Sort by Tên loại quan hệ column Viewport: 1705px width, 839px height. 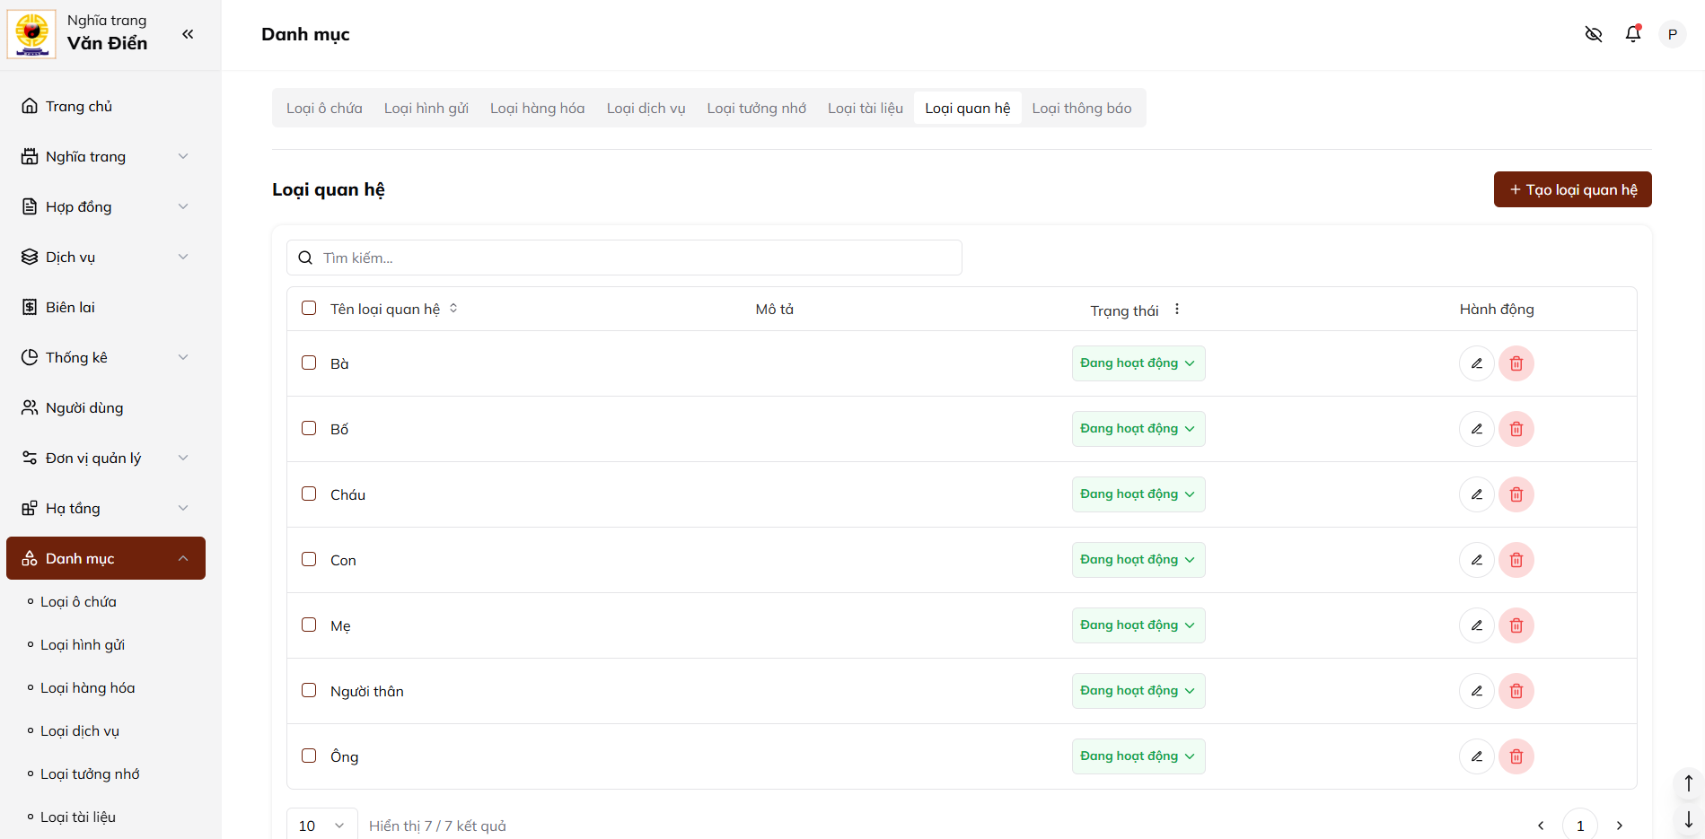[x=453, y=309]
